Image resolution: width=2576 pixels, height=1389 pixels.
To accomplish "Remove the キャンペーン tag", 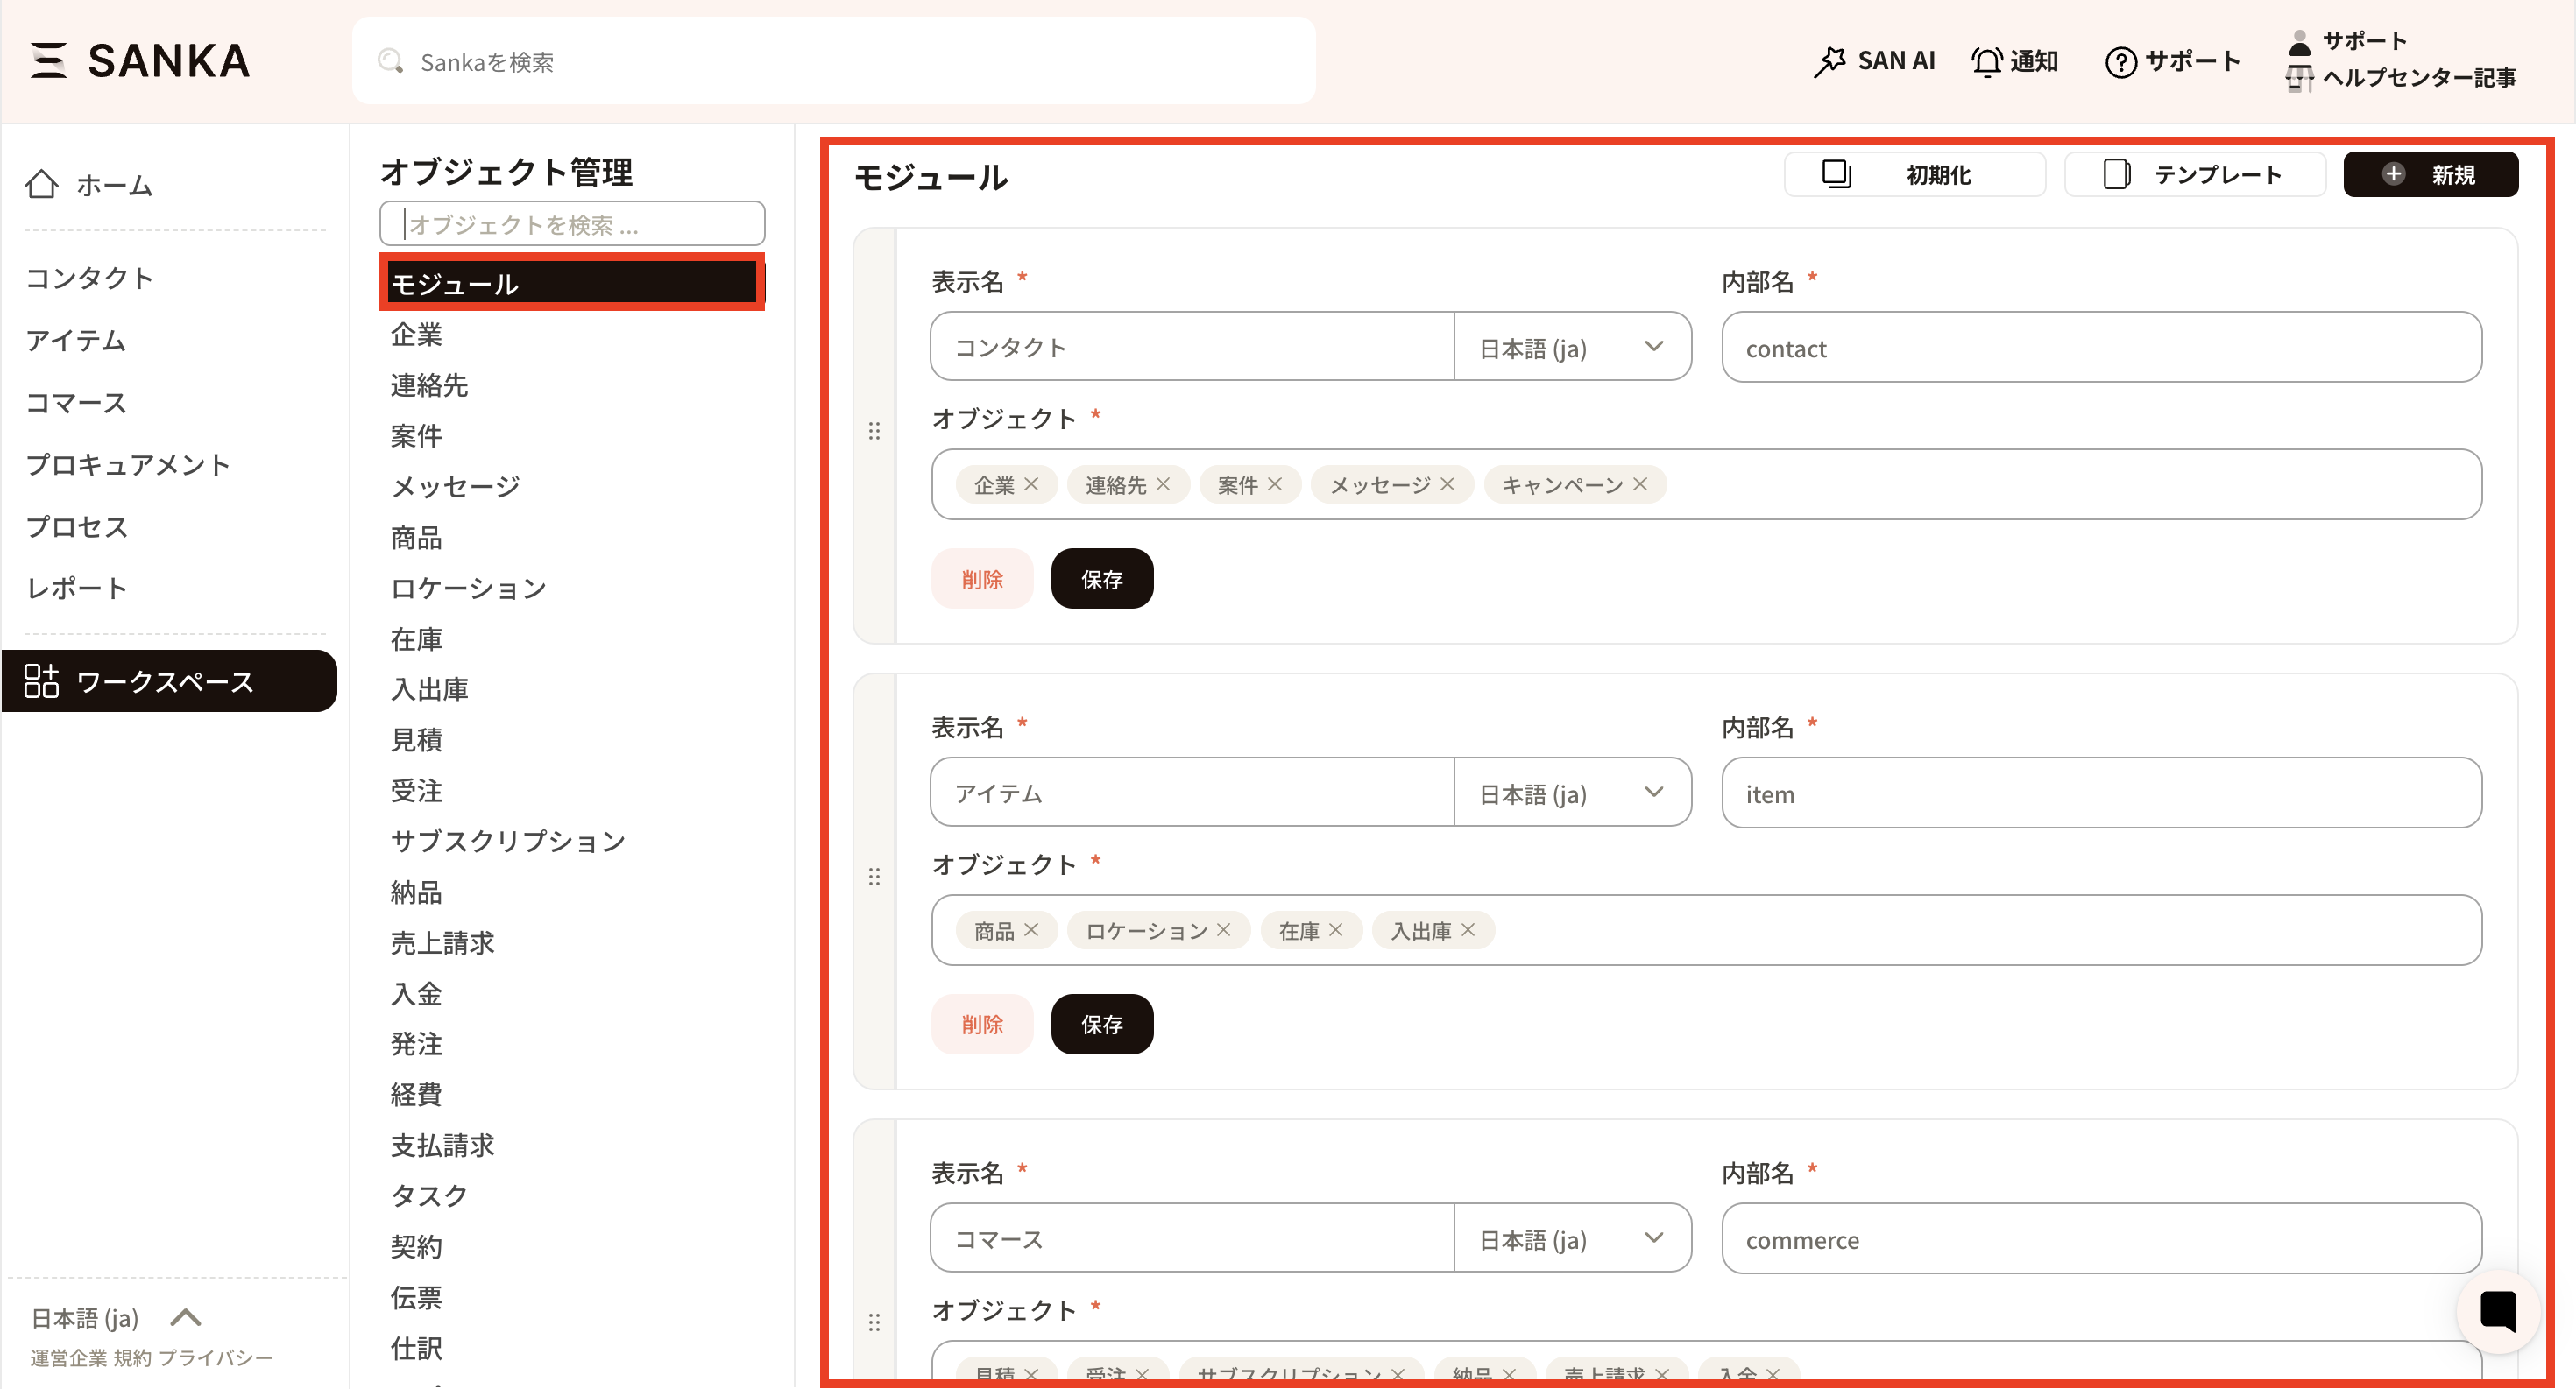I will [1640, 483].
